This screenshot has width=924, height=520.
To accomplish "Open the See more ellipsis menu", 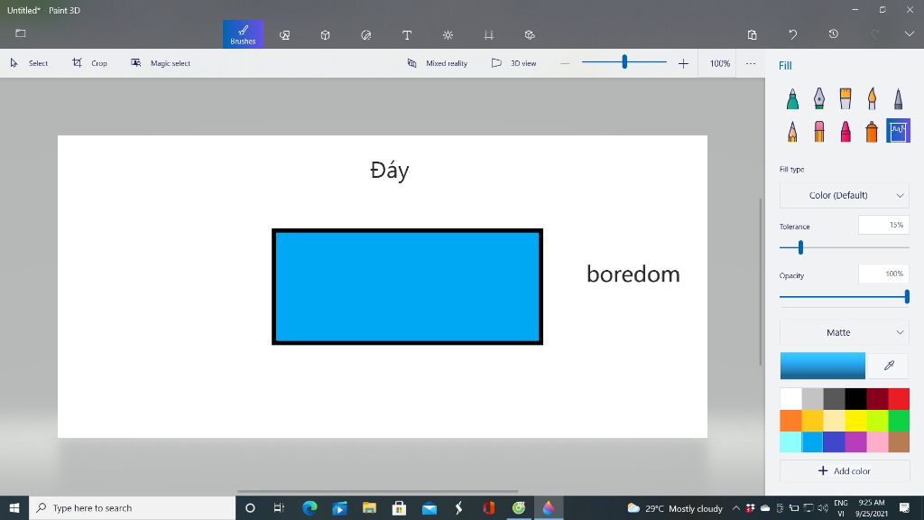I will point(750,63).
